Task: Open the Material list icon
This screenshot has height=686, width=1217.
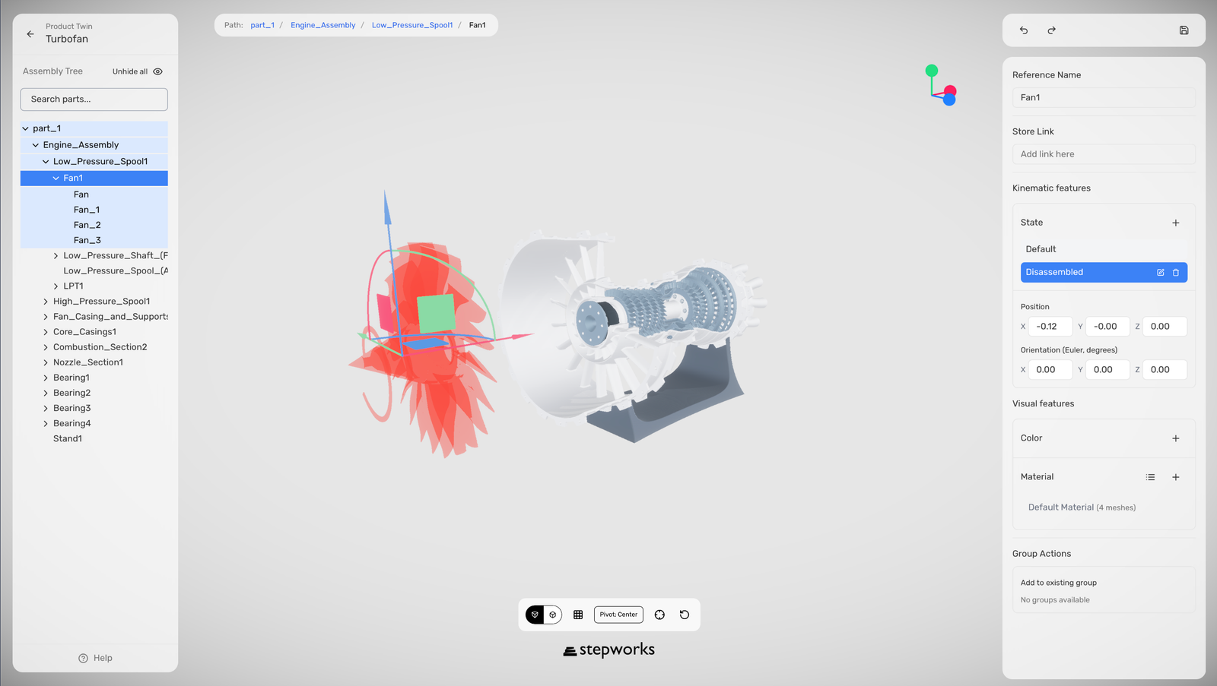Action: (x=1150, y=477)
